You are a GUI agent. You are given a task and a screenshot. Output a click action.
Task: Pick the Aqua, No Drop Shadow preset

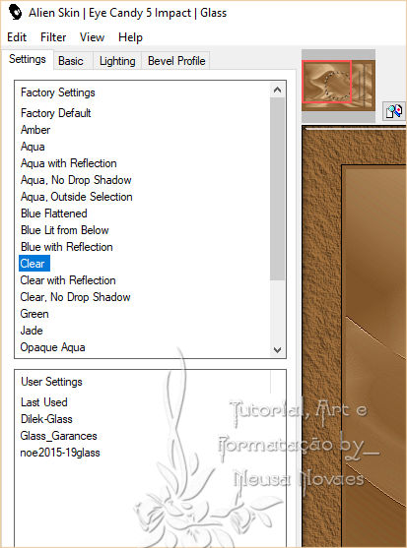[76, 180]
